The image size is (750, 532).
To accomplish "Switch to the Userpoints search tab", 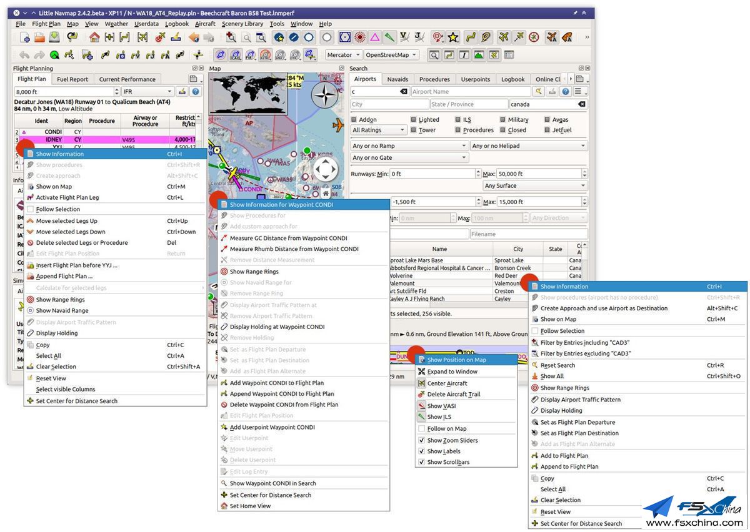I will [476, 79].
